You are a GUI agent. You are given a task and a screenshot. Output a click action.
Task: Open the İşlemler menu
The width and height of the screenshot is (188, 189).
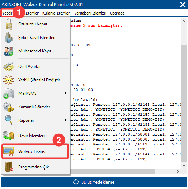[32, 13]
